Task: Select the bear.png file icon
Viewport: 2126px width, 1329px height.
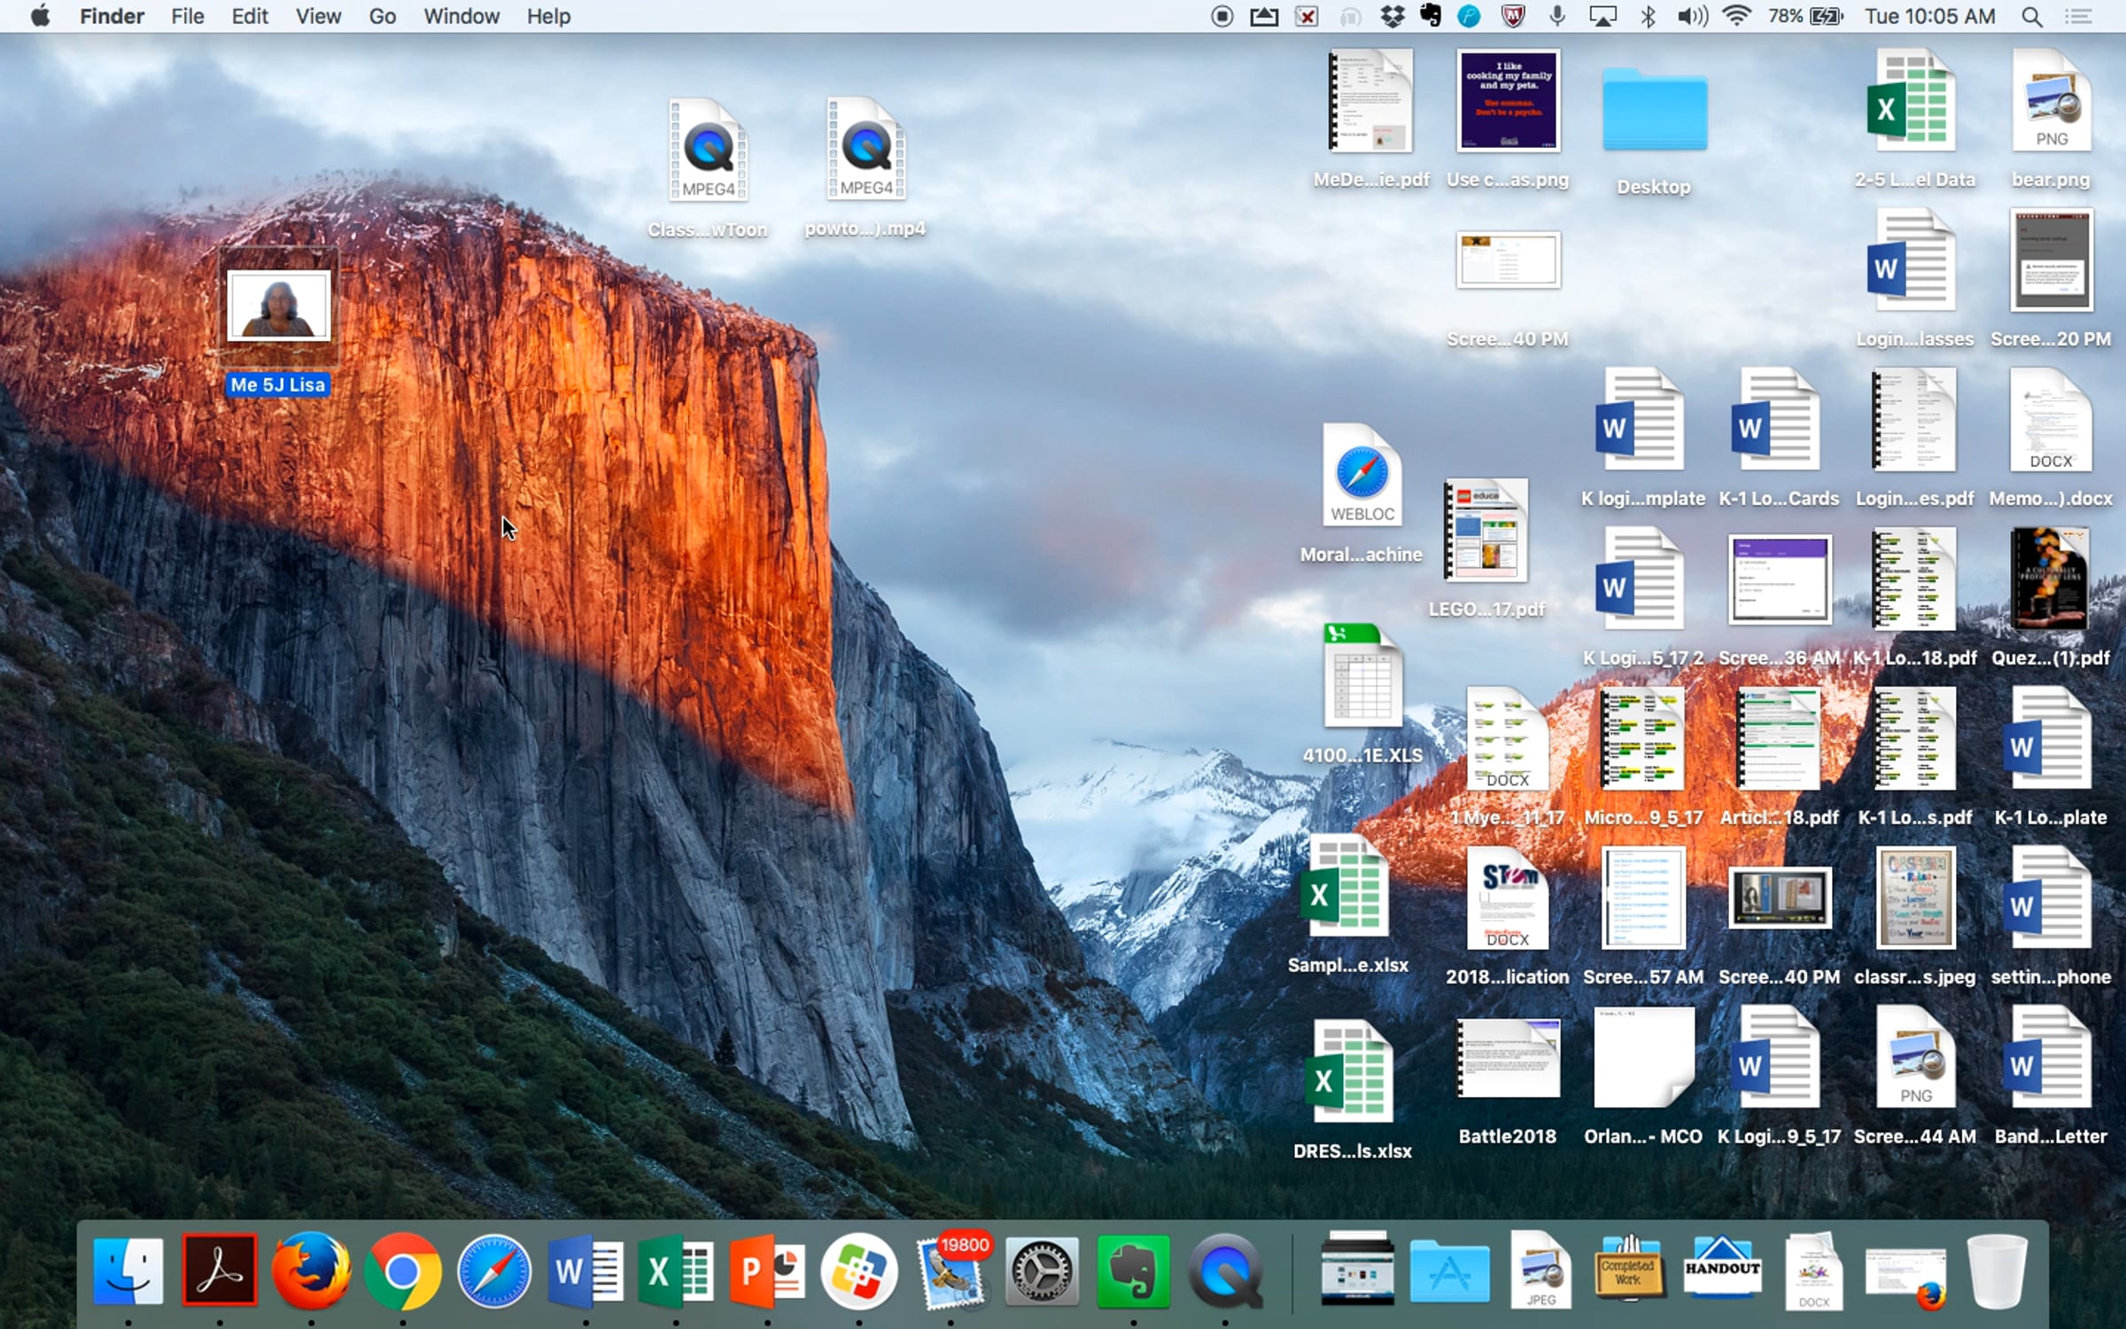Action: coord(2051,100)
